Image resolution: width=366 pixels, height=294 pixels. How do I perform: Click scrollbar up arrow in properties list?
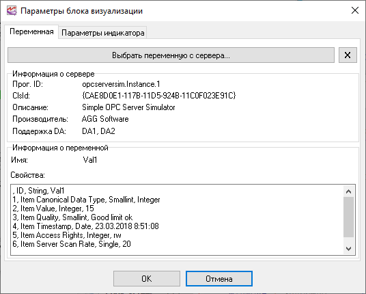[348, 191]
